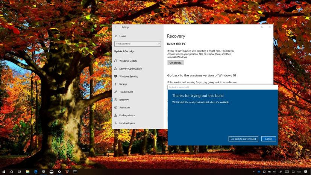
Task: Open the Photos app on the taskbar
Action: click(x=52, y=172)
